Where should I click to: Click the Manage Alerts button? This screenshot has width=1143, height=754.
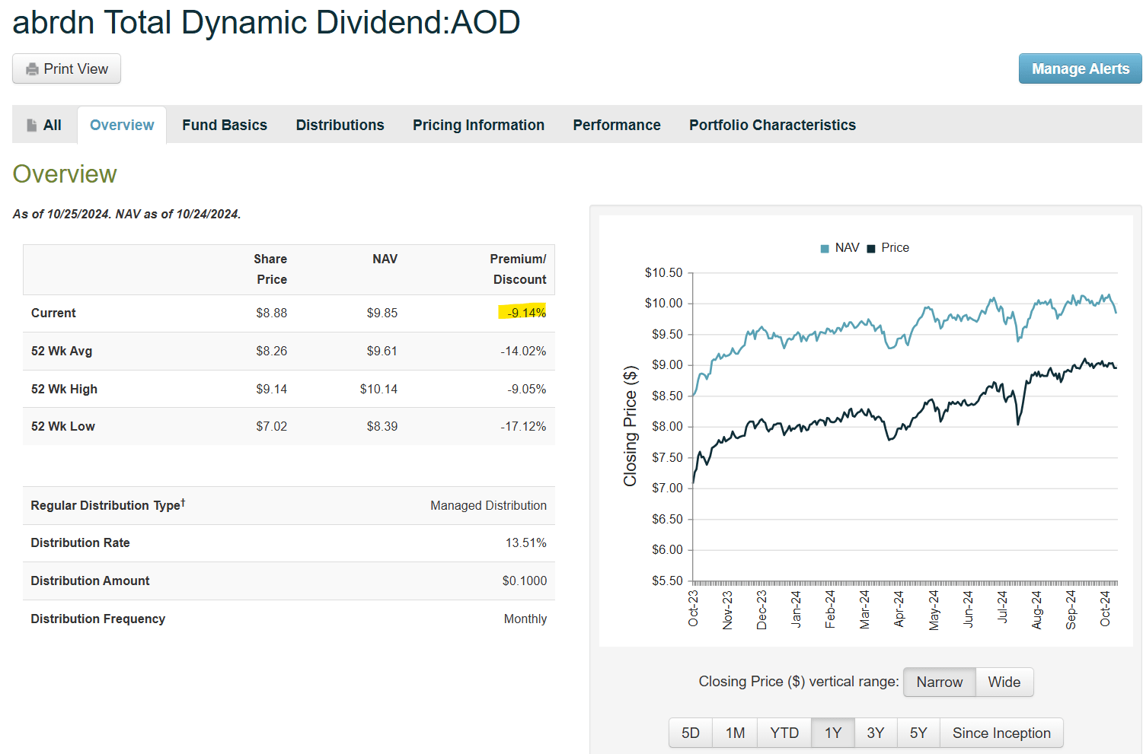coord(1080,68)
